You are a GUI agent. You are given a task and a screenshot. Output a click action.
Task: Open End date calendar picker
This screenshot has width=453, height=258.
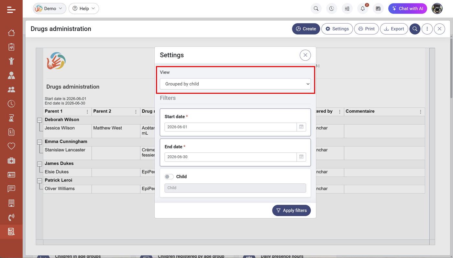[301, 157]
